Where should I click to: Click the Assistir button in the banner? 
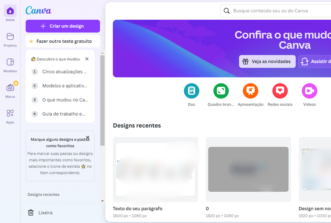(x=315, y=61)
